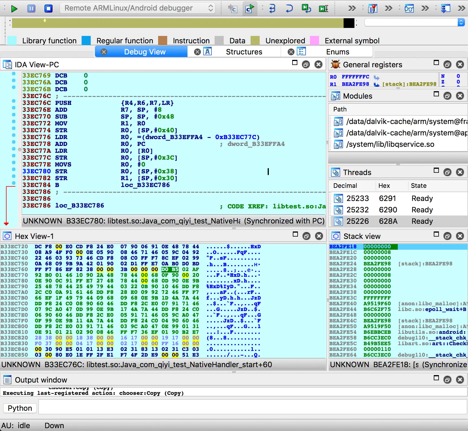The image size is (468, 431).
Task: Click the Output window panel icon
Action: [7, 380]
